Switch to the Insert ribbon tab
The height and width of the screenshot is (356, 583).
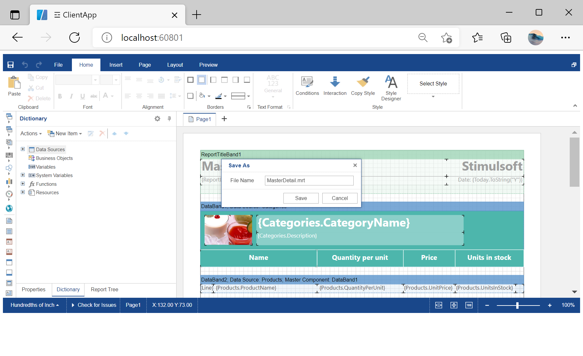[x=116, y=65]
